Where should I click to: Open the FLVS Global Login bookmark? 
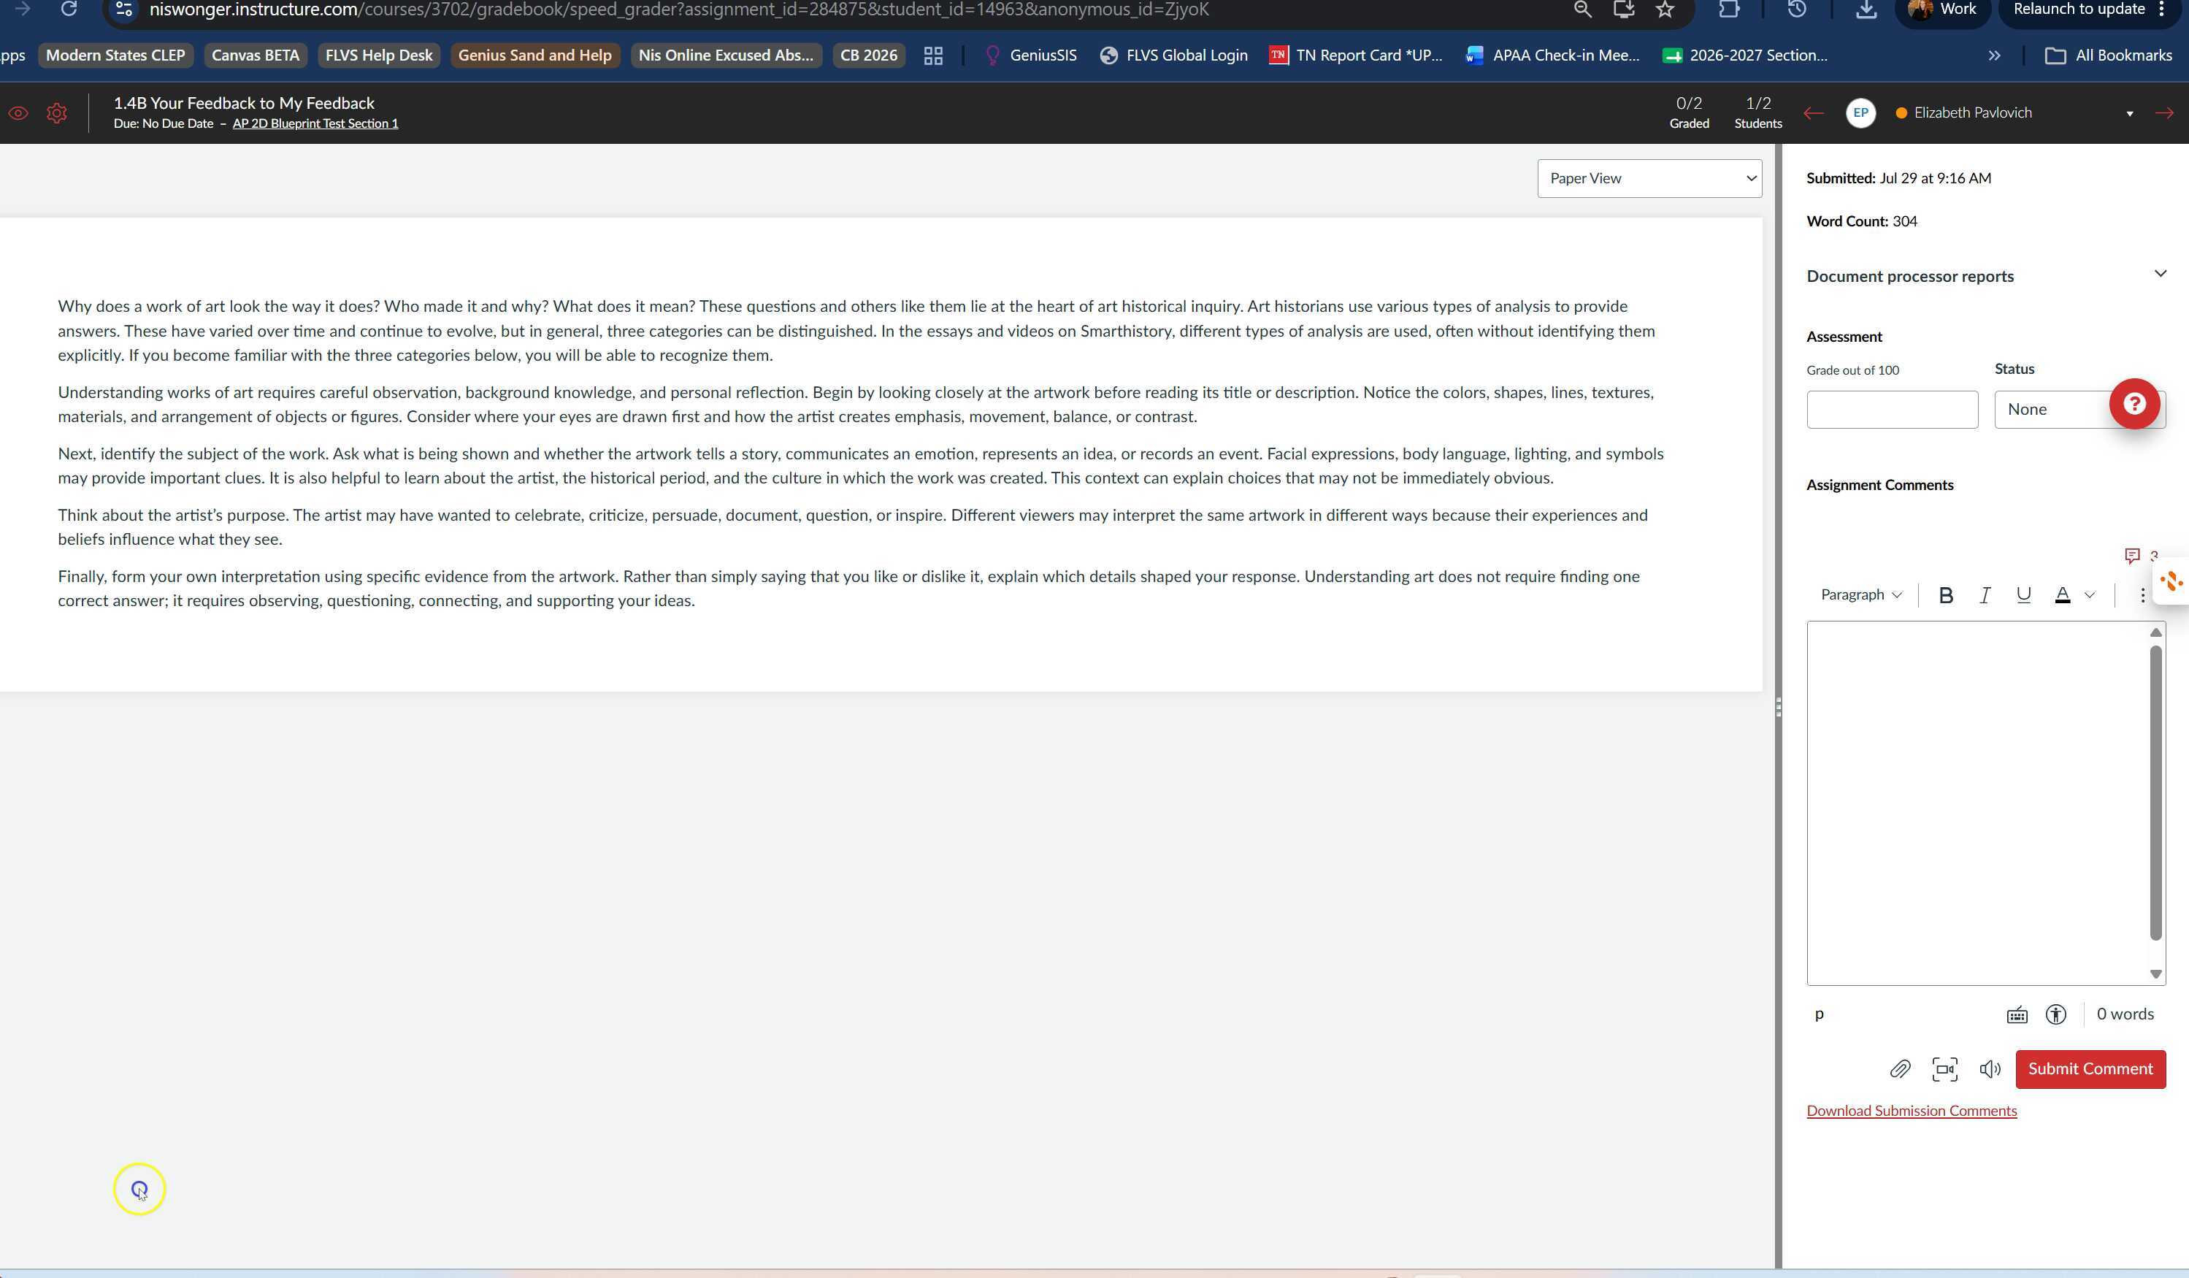[1173, 56]
